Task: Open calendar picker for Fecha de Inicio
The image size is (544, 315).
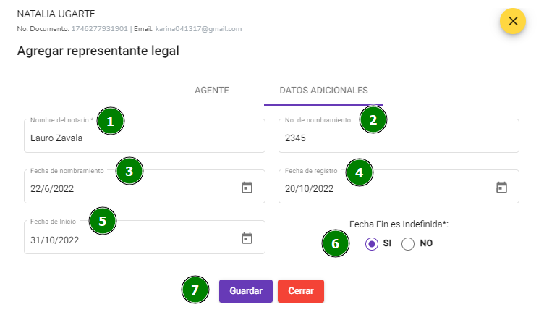Action: point(247,238)
